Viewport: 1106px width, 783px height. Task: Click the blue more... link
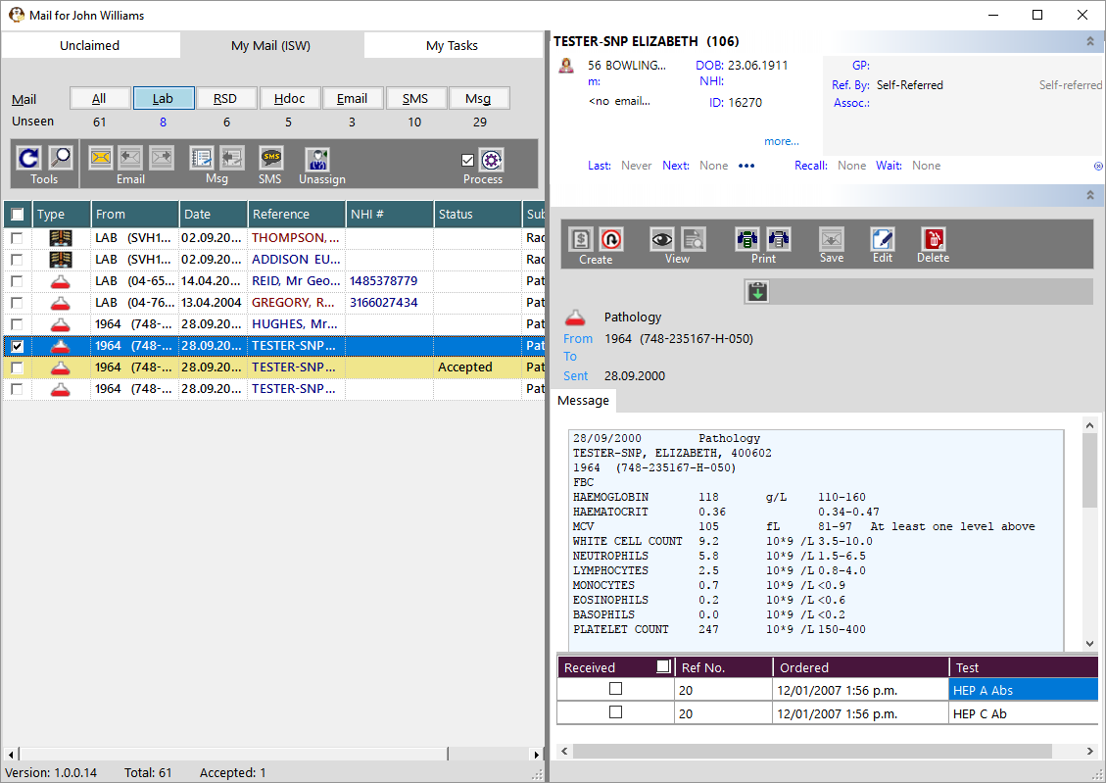tap(782, 141)
